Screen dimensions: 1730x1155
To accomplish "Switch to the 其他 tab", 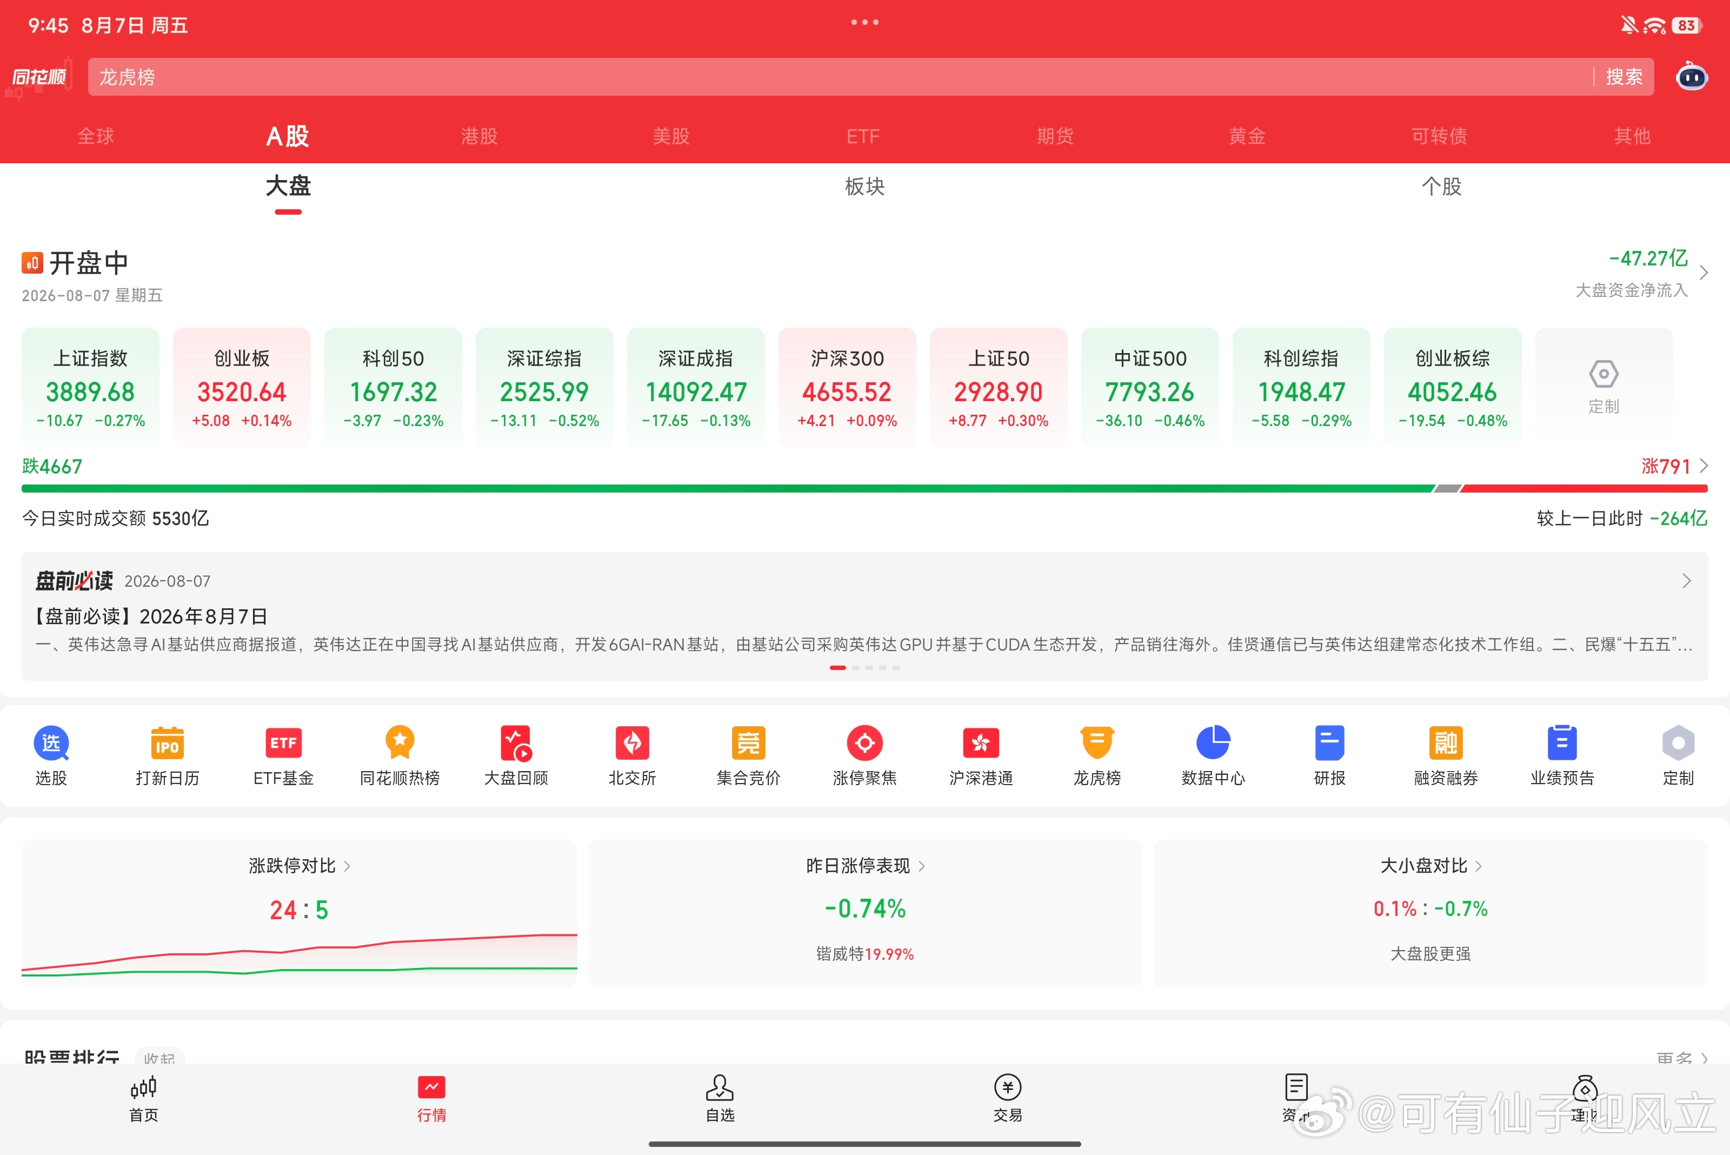I will pos(1632,136).
